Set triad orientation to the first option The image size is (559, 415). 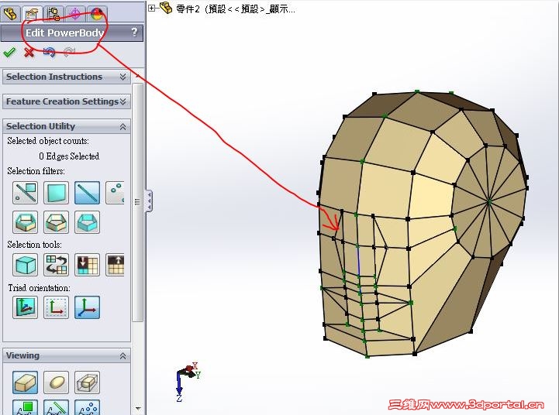[x=25, y=307]
